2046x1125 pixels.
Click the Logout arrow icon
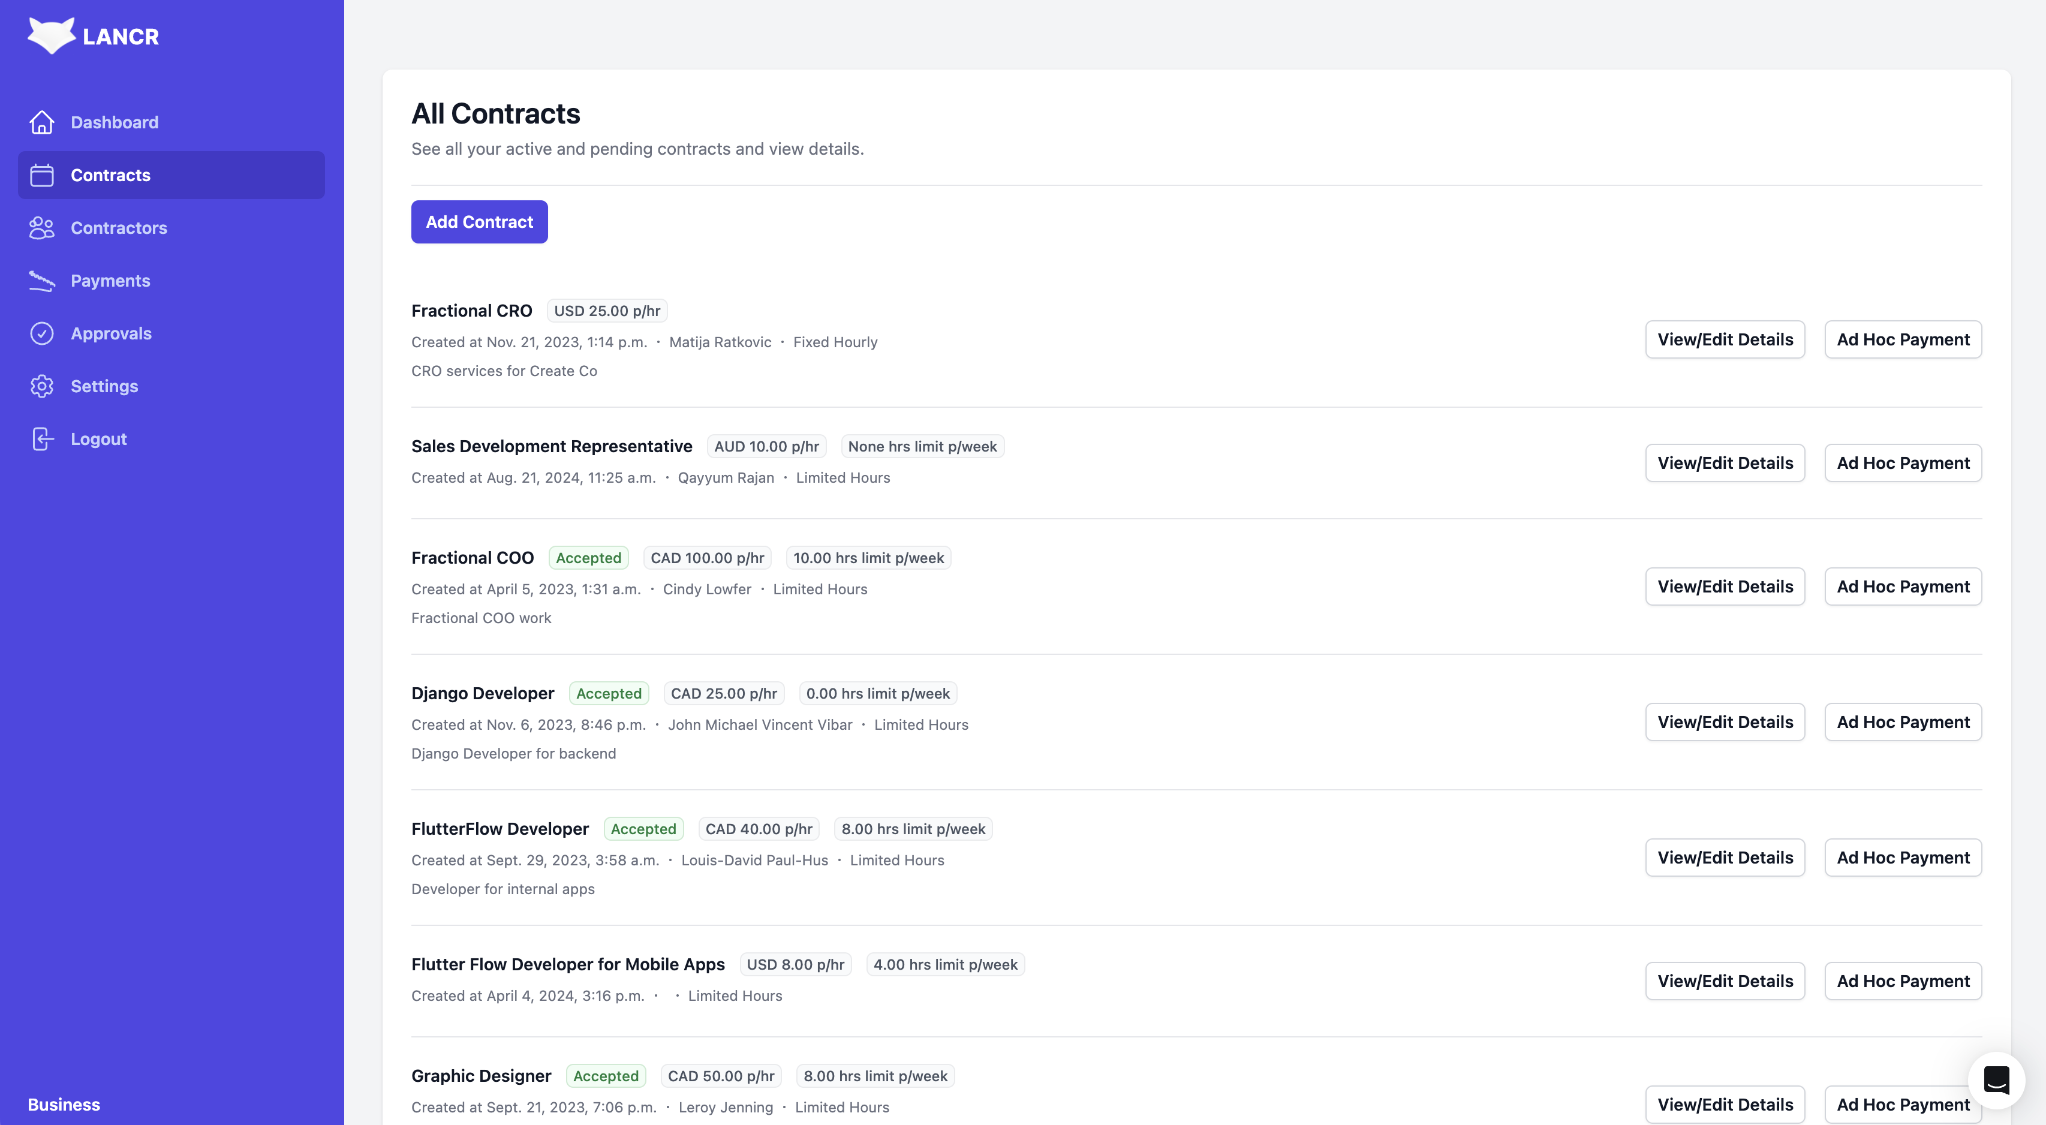[x=42, y=438]
